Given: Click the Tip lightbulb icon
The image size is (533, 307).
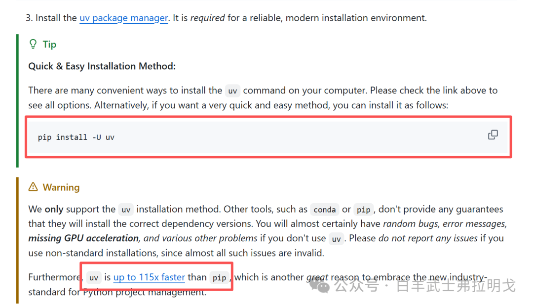Looking at the screenshot, I should (33, 44).
